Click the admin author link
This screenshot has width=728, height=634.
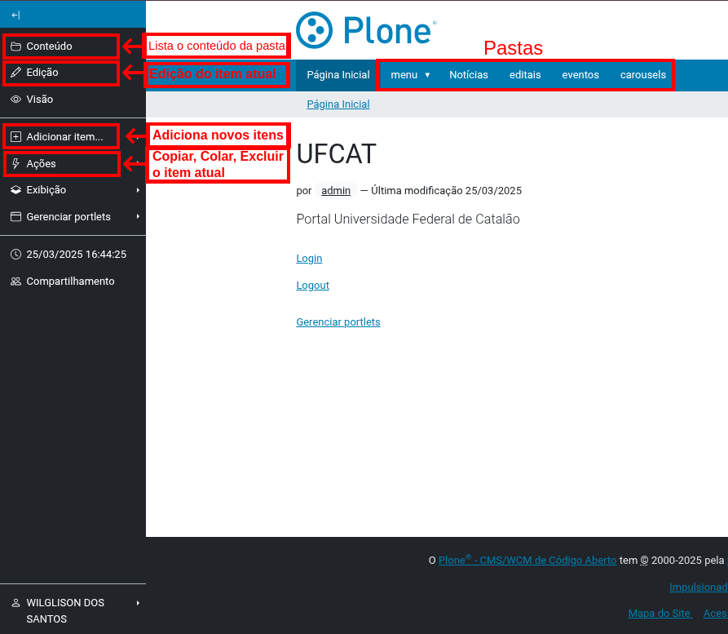pyautogui.click(x=336, y=191)
